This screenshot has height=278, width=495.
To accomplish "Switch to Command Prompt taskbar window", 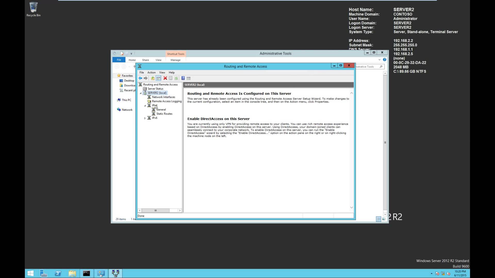I will [x=86, y=273].
